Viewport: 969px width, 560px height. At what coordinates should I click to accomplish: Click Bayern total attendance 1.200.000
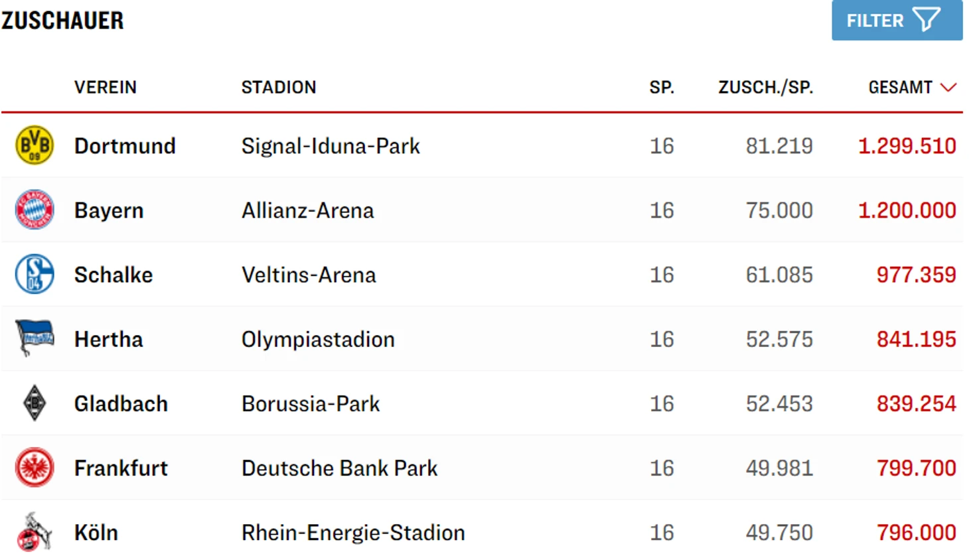907,210
